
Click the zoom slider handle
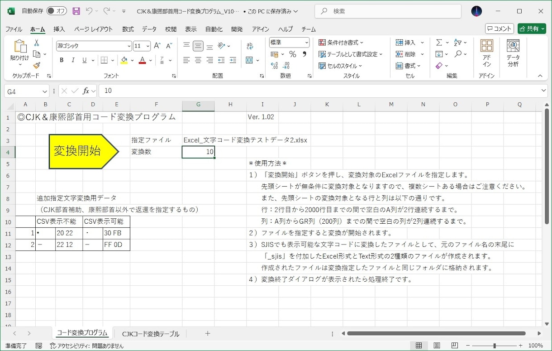[x=495, y=346]
